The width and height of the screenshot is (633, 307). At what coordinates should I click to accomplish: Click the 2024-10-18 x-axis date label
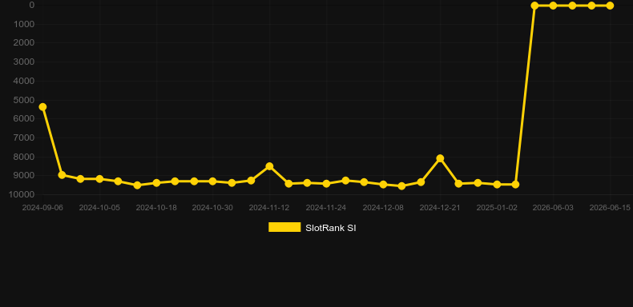[156, 208]
